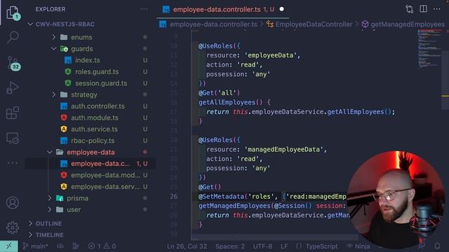The height and width of the screenshot is (252, 449).
Task: Click the EXPLORER panel title
Action: [51, 9]
